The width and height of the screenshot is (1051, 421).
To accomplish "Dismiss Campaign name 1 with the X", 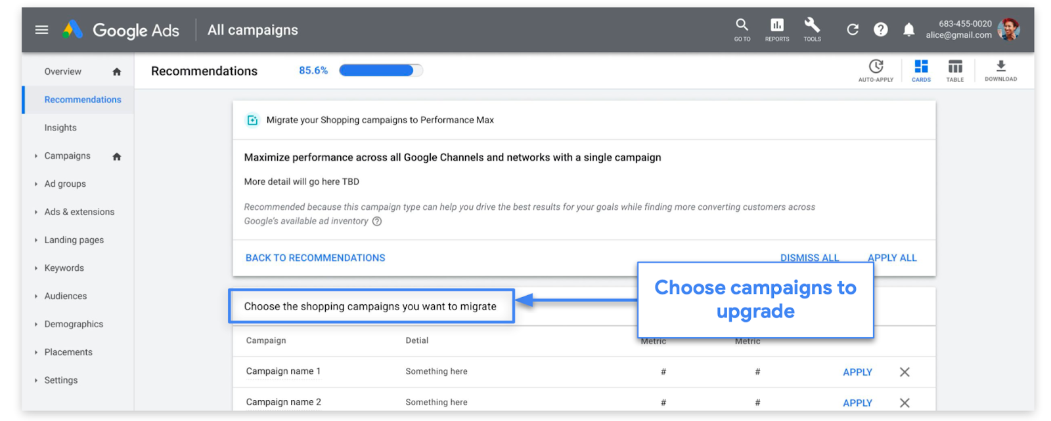I will (905, 372).
